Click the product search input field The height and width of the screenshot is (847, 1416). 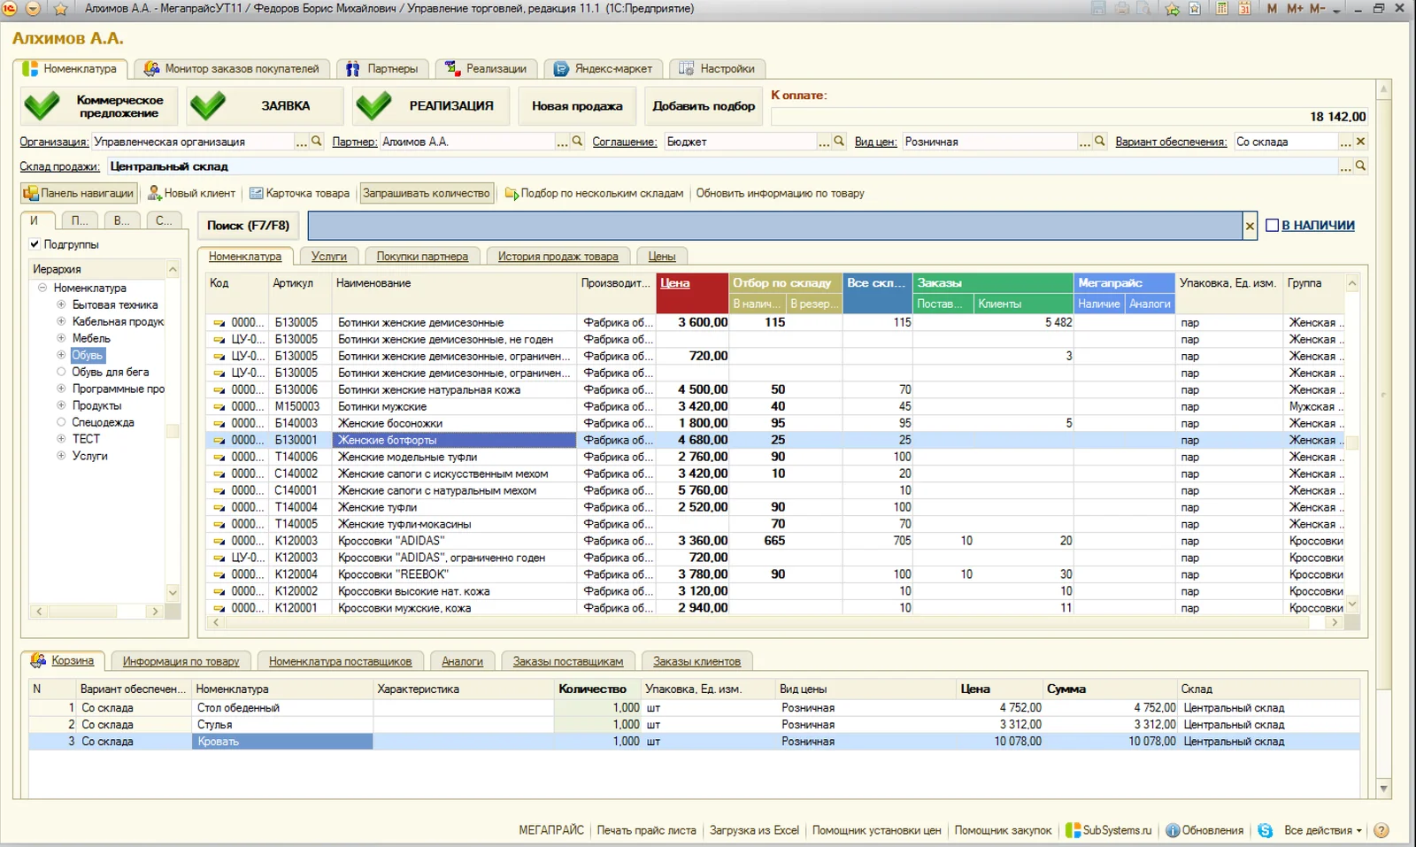775,226
